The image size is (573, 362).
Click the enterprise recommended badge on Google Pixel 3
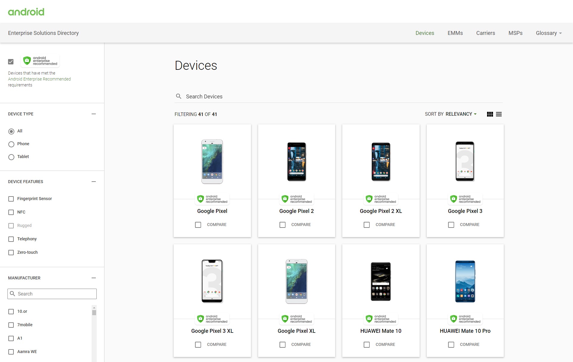point(465,199)
